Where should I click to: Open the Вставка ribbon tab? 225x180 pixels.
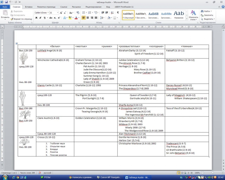click(28, 6)
